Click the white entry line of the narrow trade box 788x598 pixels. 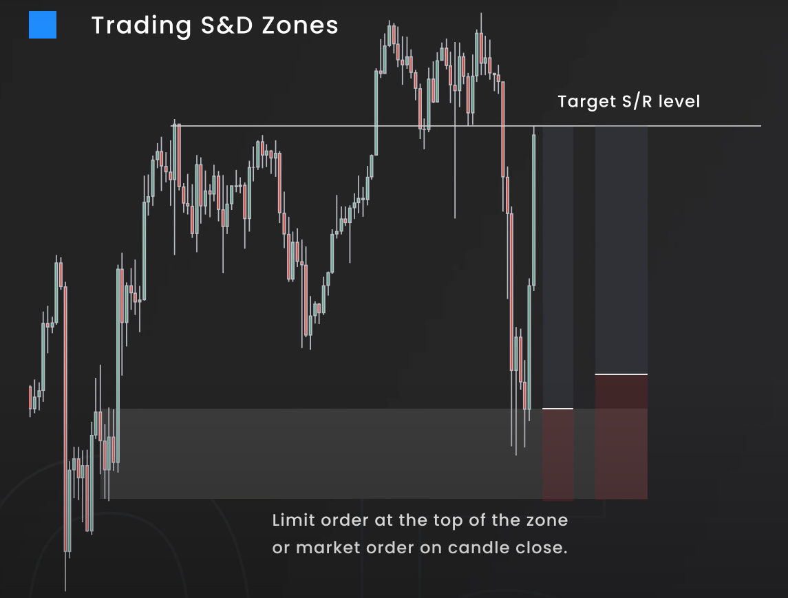(x=558, y=409)
